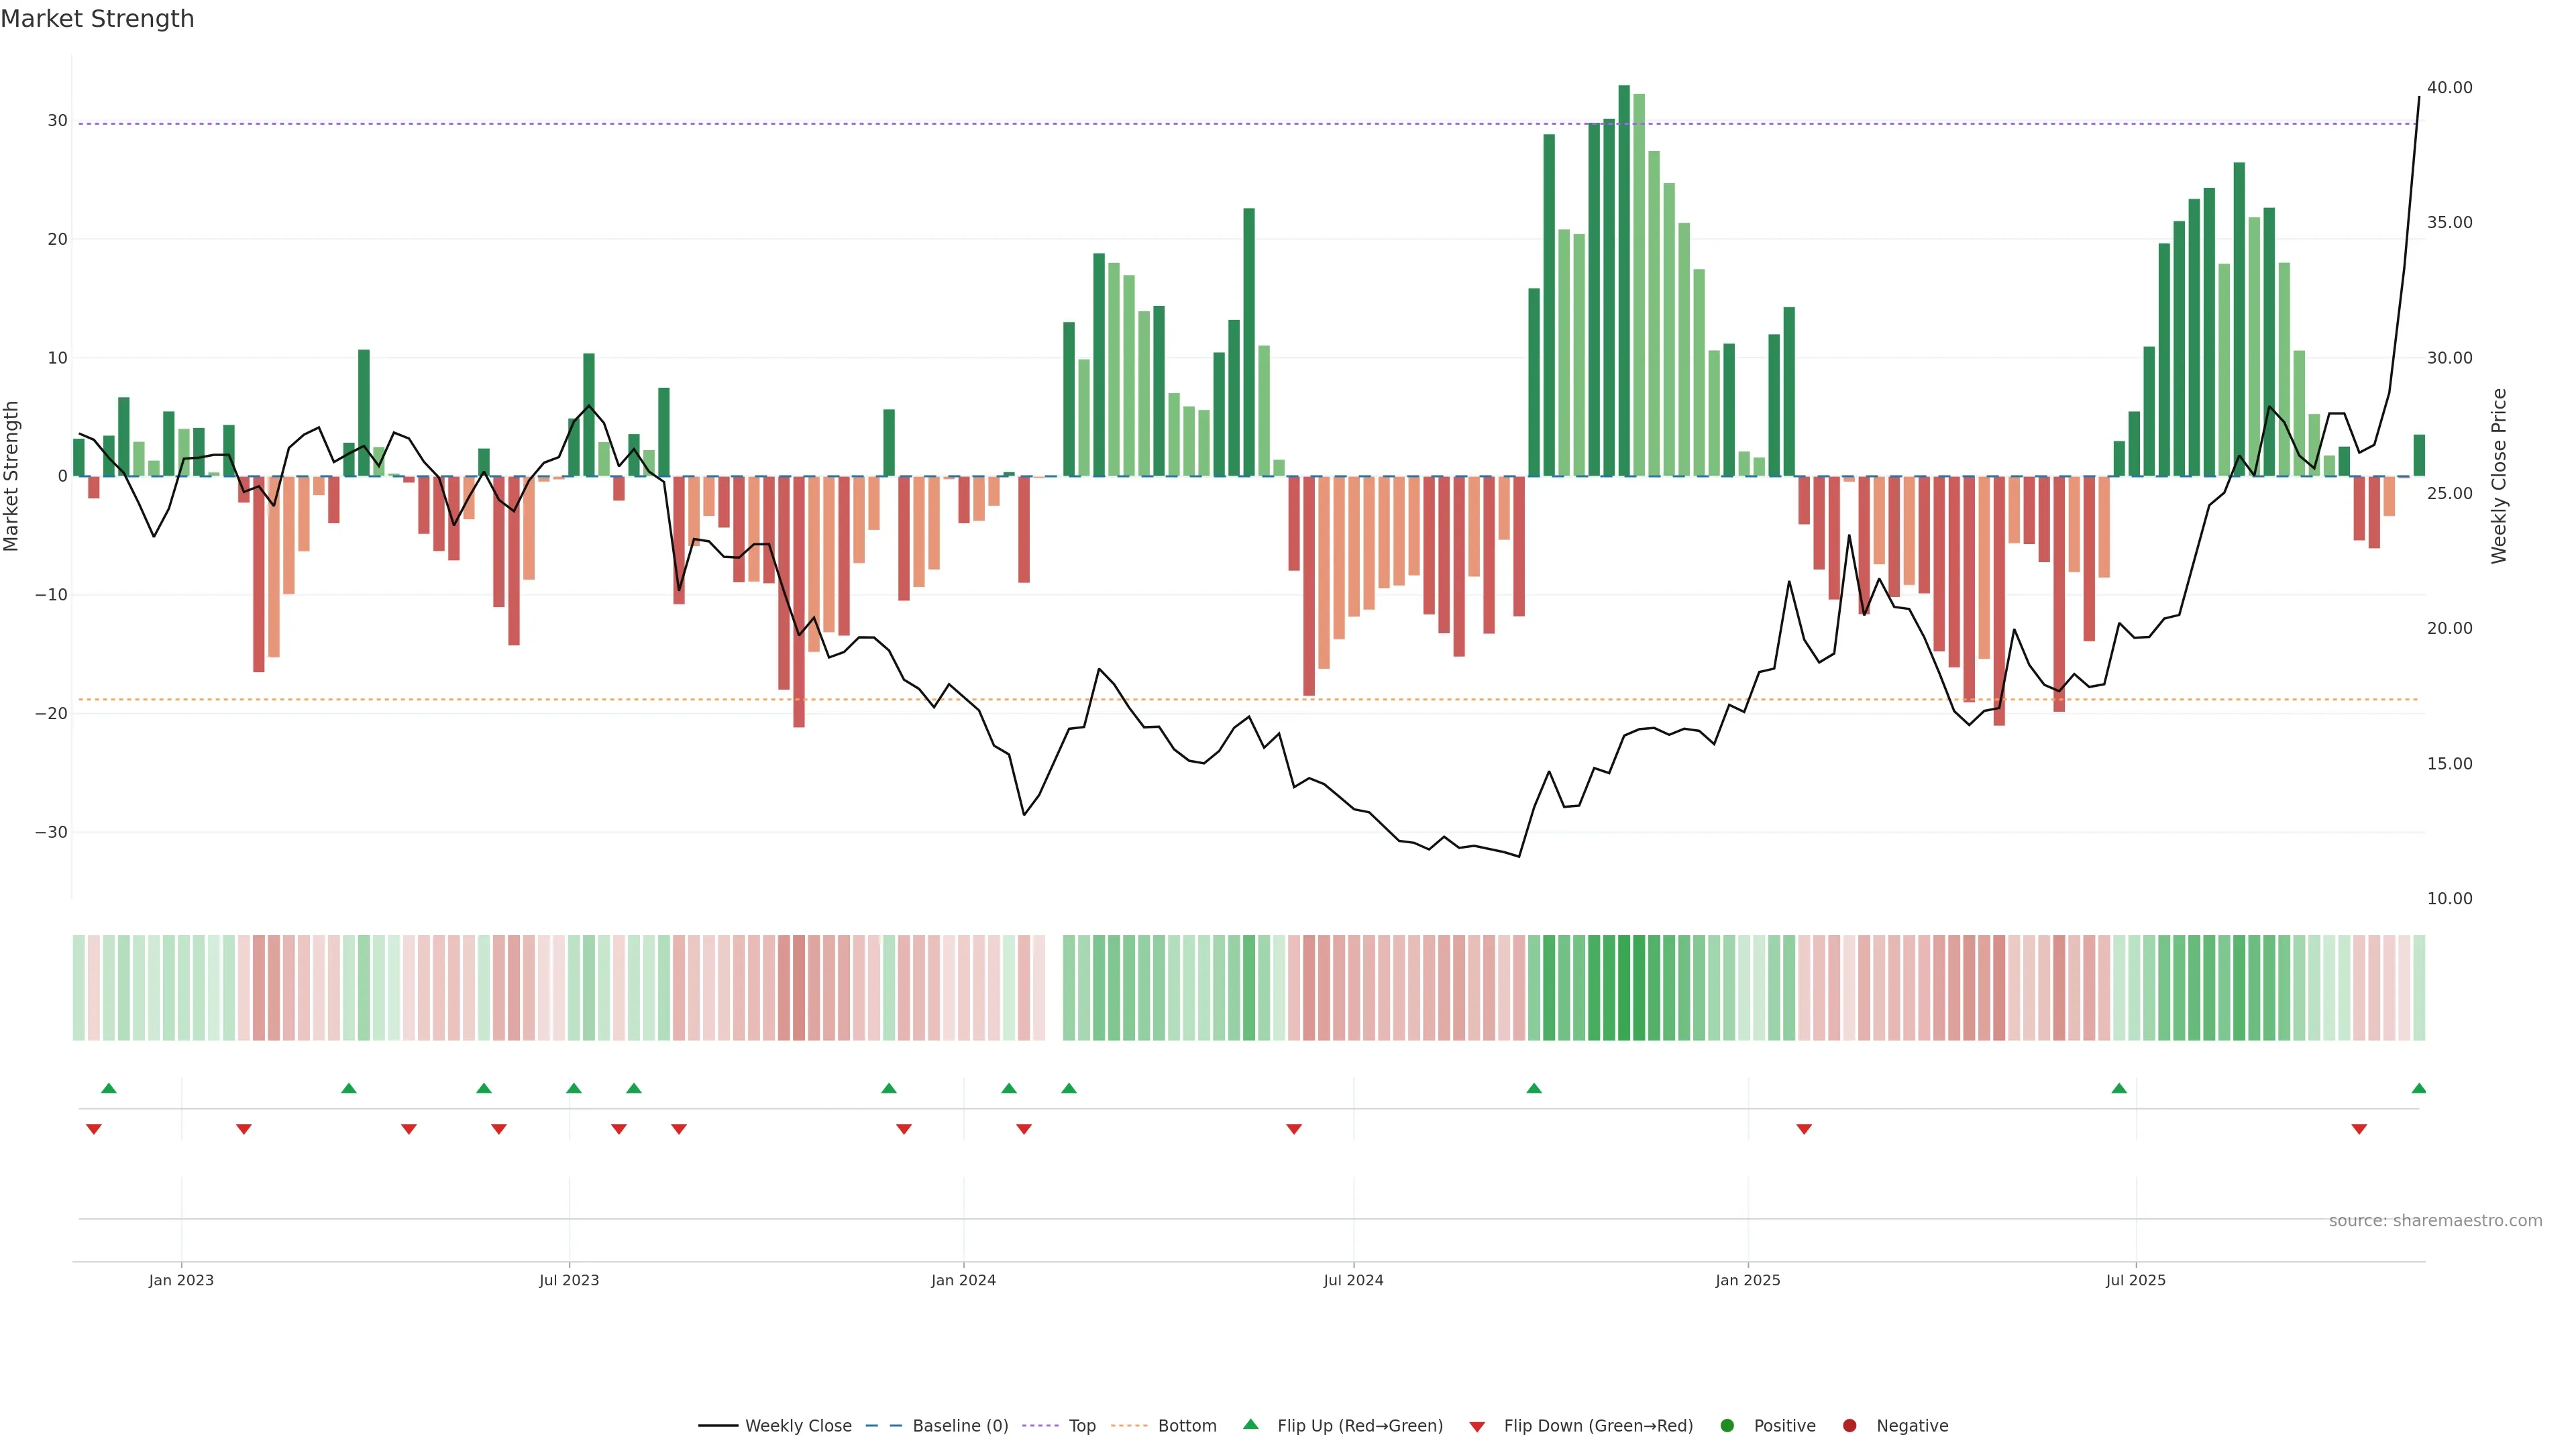
Task: Click the rightmost green flip-up triangle marker
Action: point(2418,1088)
